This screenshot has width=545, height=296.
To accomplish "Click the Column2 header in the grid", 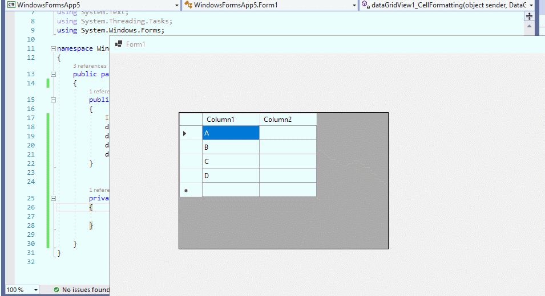I will tap(288, 119).
